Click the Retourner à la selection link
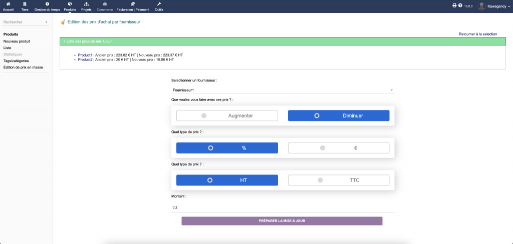This screenshot has height=244, width=513. tap(478, 34)
